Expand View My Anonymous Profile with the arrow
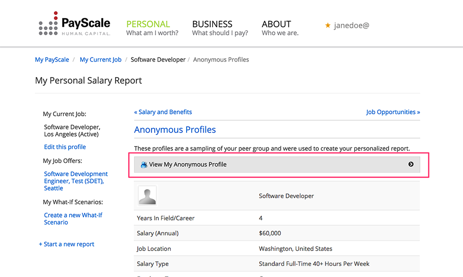The width and height of the screenshot is (463, 277). click(x=411, y=164)
